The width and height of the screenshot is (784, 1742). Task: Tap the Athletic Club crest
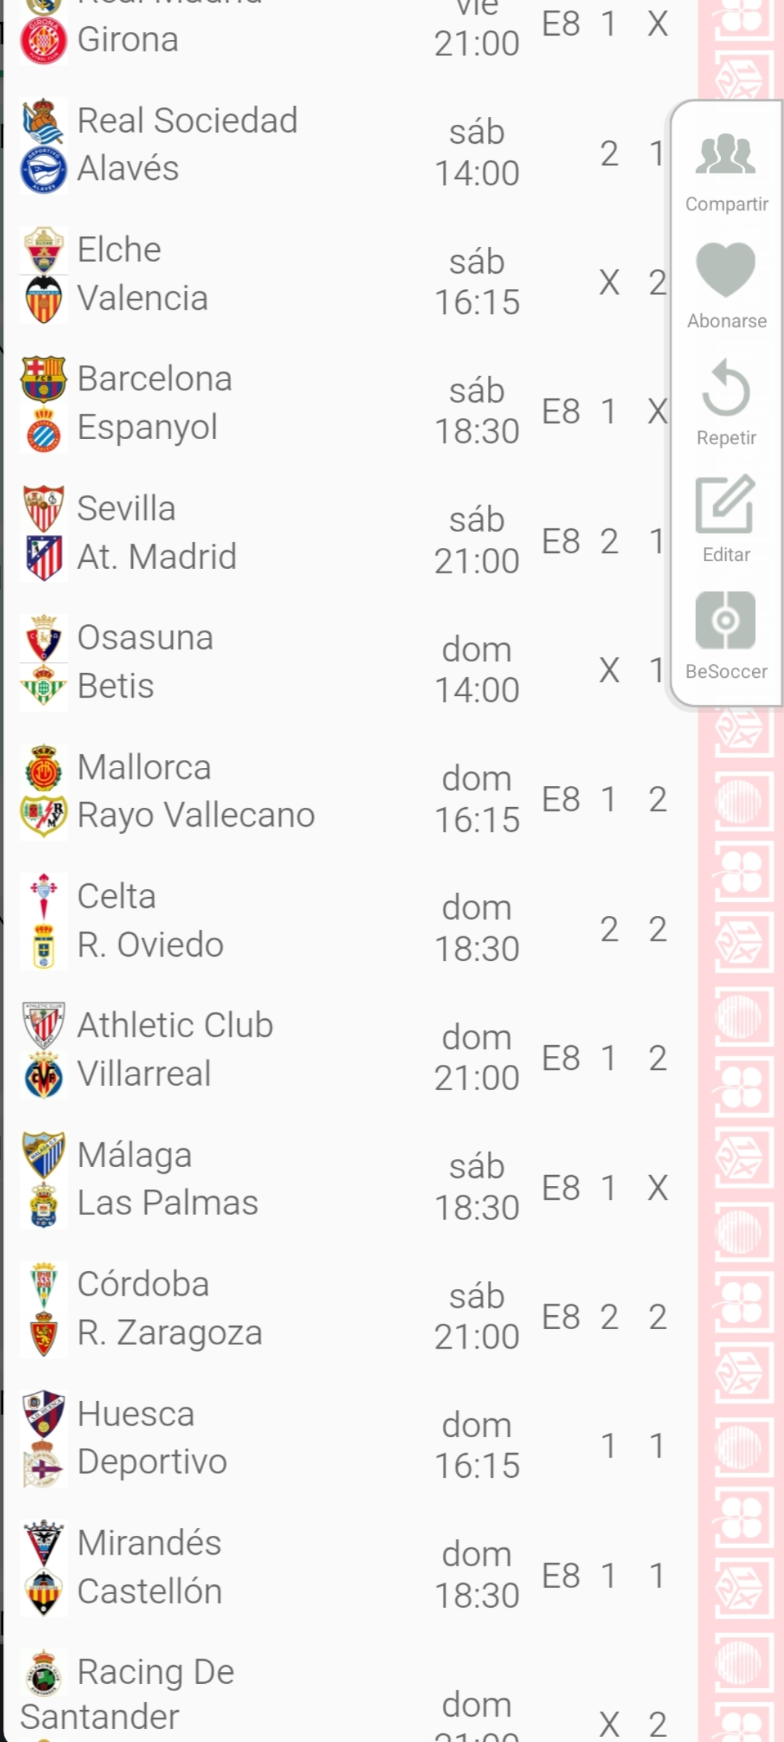pyautogui.click(x=44, y=1025)
